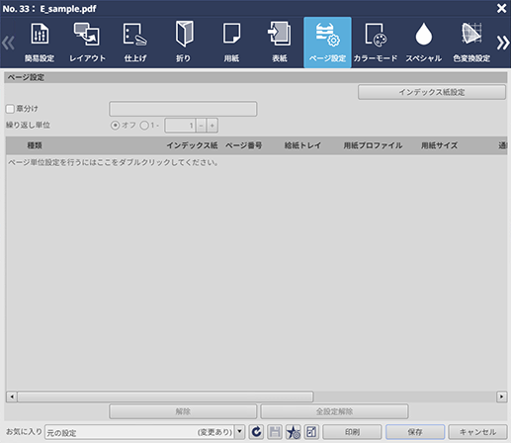The width and height of the screenshot is (511, 443).
Task: Click the 章分け text input field
Action: [x=183, y=109]
